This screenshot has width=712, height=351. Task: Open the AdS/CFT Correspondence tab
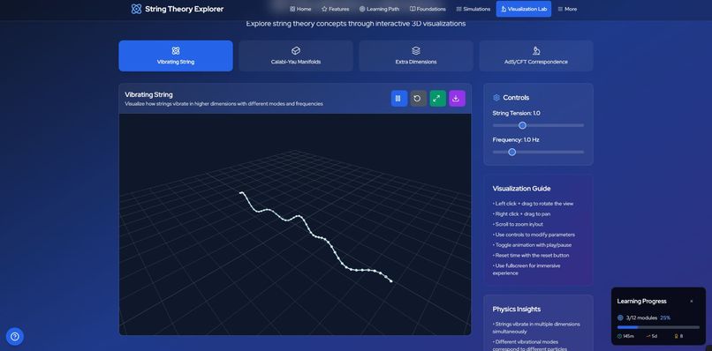pyautogui.click(x=536, y=56)
